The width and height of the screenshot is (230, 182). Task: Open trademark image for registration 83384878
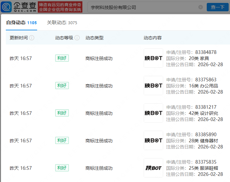click(153, 58)
